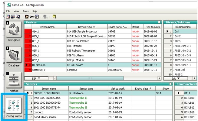The height and width of the screenshot is (121, 198).
Task: Click the first toolbar icon with red curve
Action: 8,16
